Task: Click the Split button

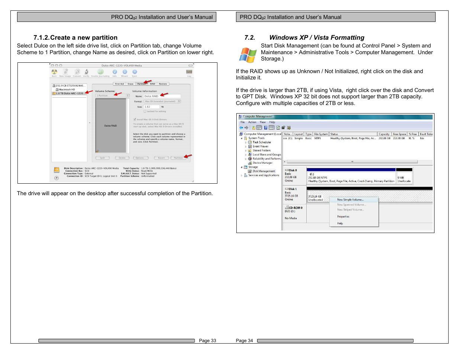Action: pos(103,158)
